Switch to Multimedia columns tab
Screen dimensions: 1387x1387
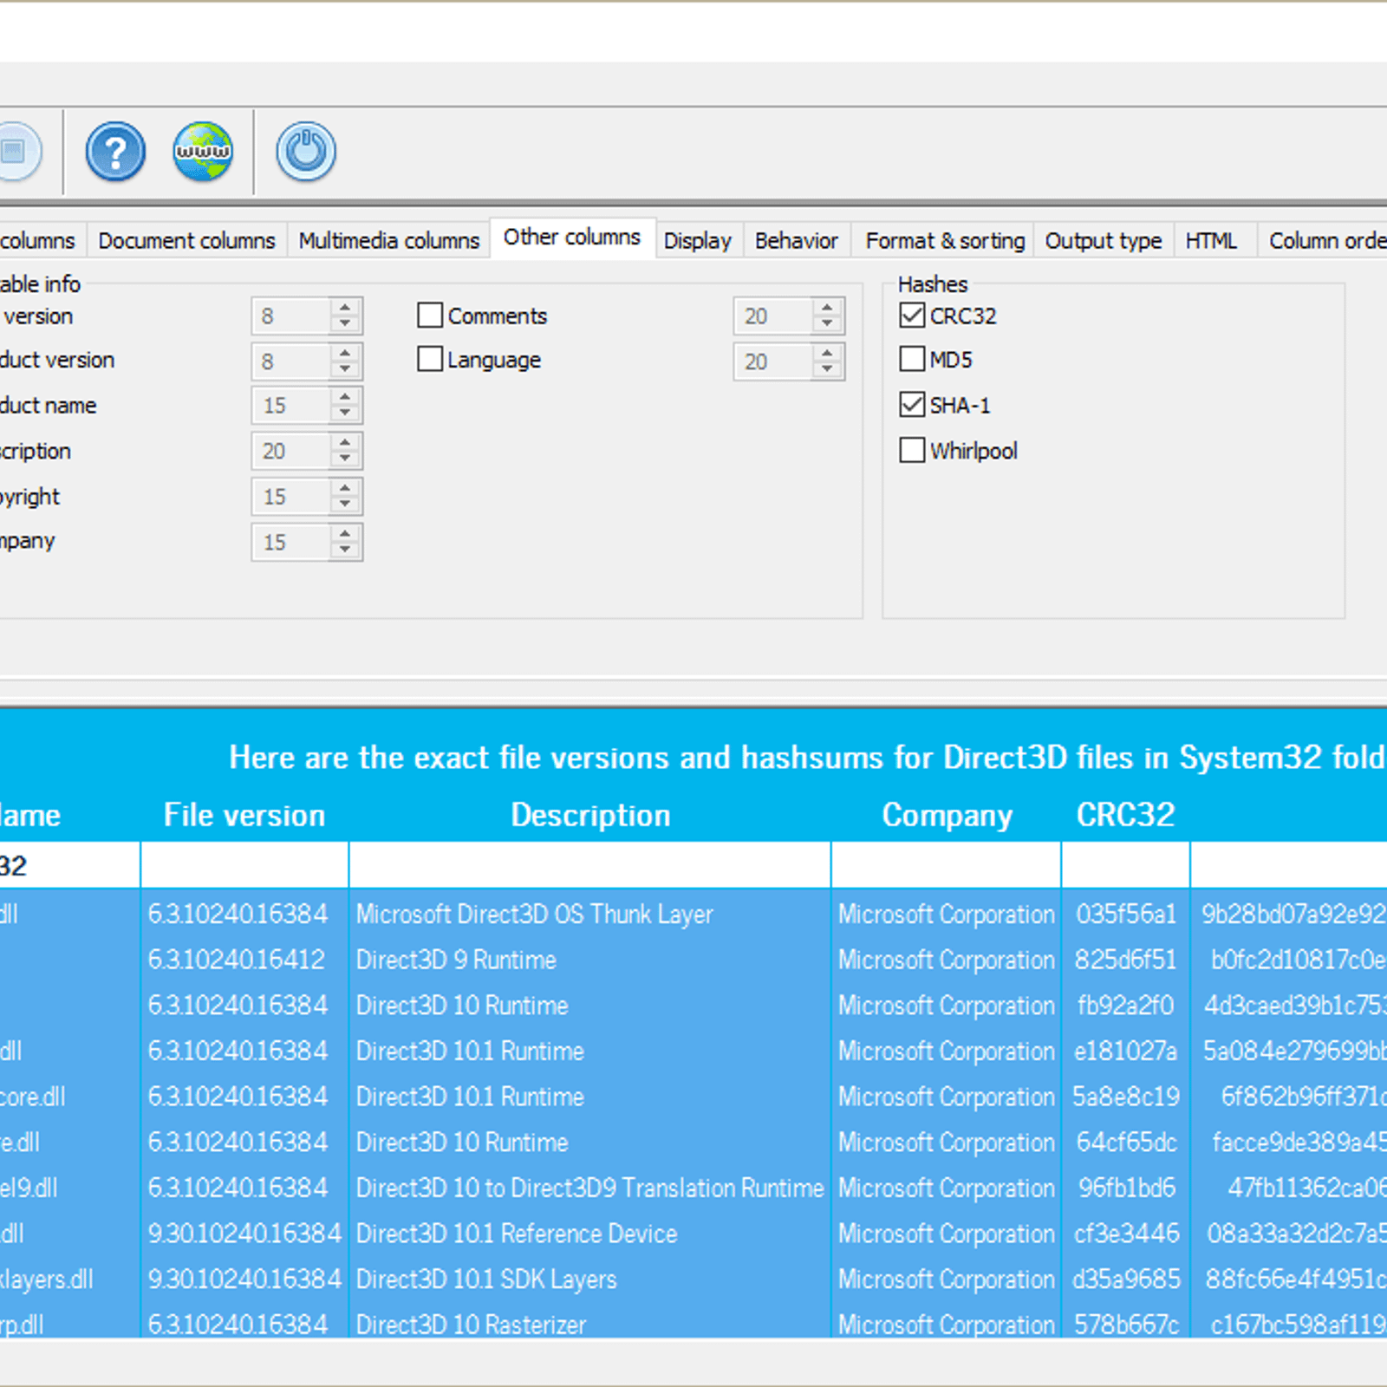(388, 240)
